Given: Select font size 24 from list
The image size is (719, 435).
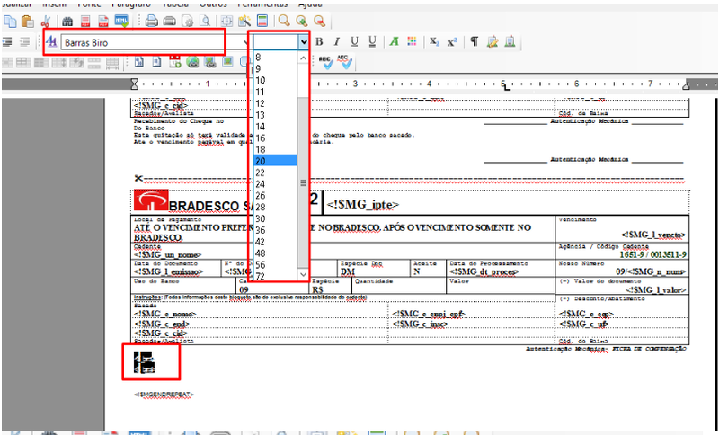Looking at the screenshot, I should pyautogui.click(x=275, y=184).
